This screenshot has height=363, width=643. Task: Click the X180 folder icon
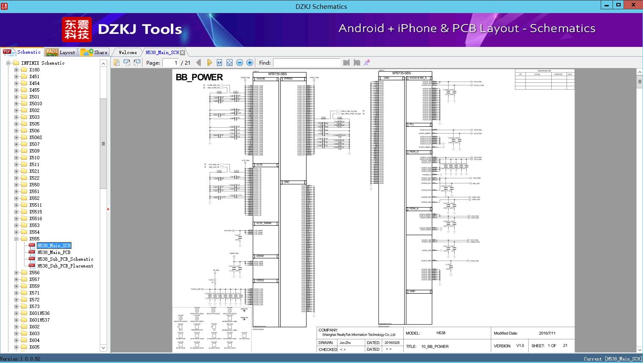tap(24, 70)
